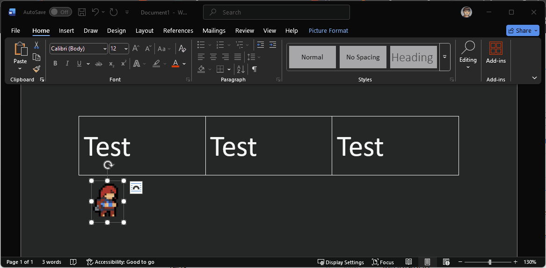
Task: Expand the Styles gallery more arrow
Action: [444, 57]
